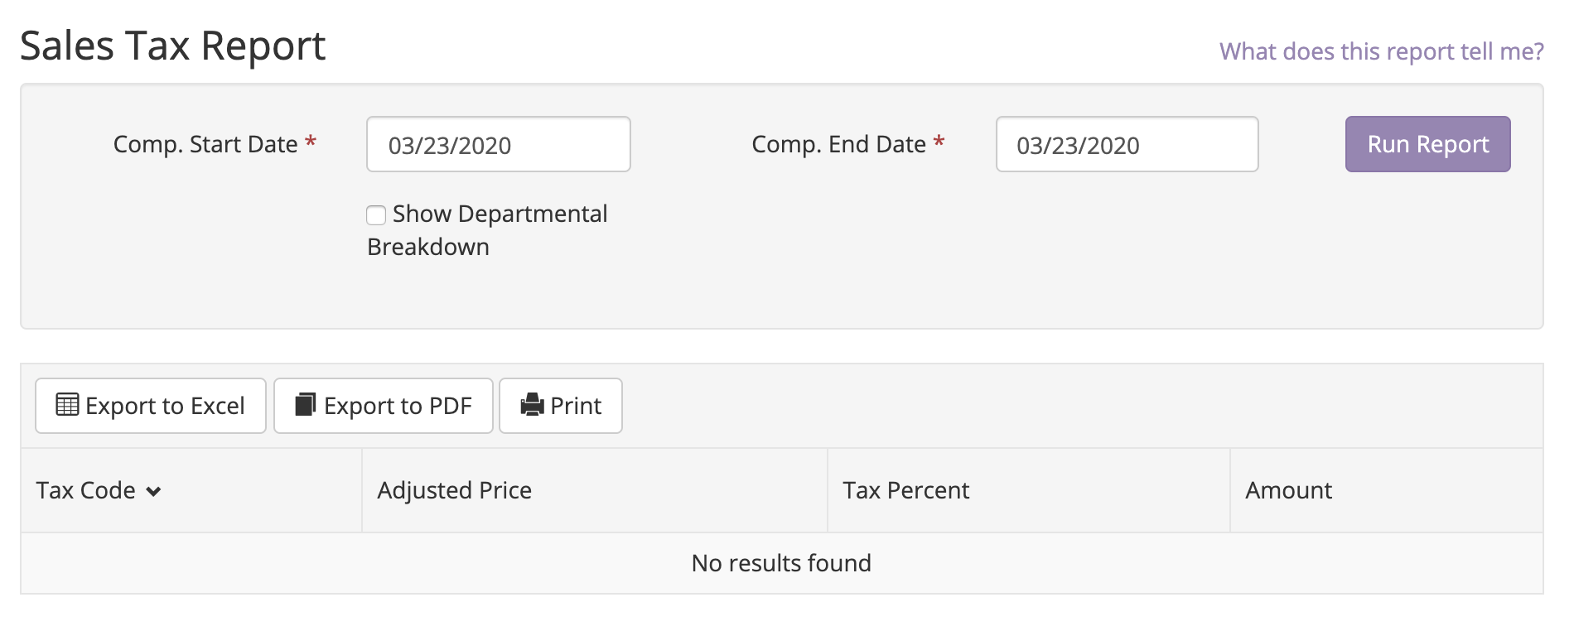Focus the Comp. Start Date field
1574x631 pixels.
[499, 145]
